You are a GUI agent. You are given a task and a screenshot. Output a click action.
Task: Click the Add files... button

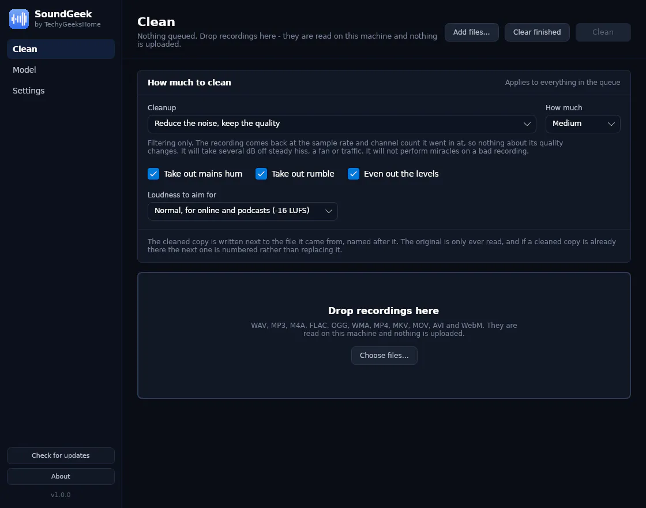[x=471, y=32]
